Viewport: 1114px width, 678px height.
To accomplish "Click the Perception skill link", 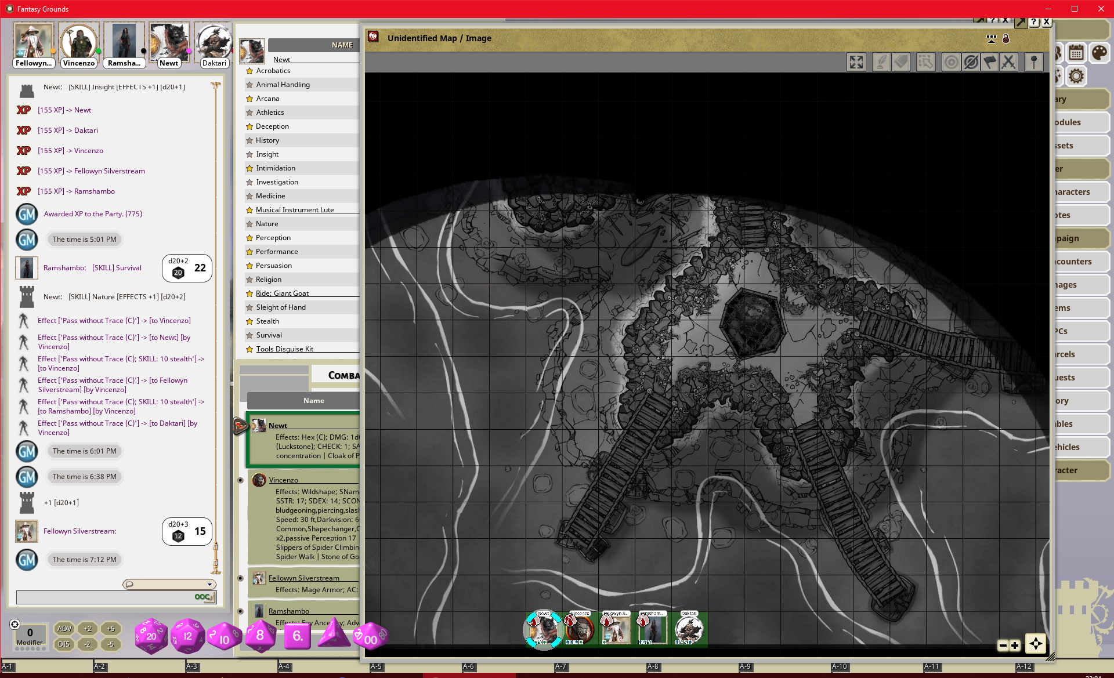I will coord(273,238).
